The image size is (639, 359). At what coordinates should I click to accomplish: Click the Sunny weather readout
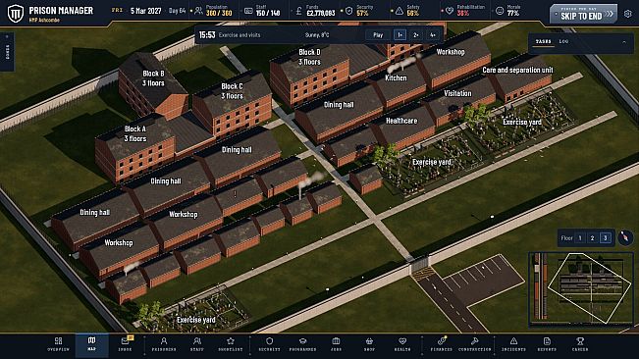coord(317,35)
